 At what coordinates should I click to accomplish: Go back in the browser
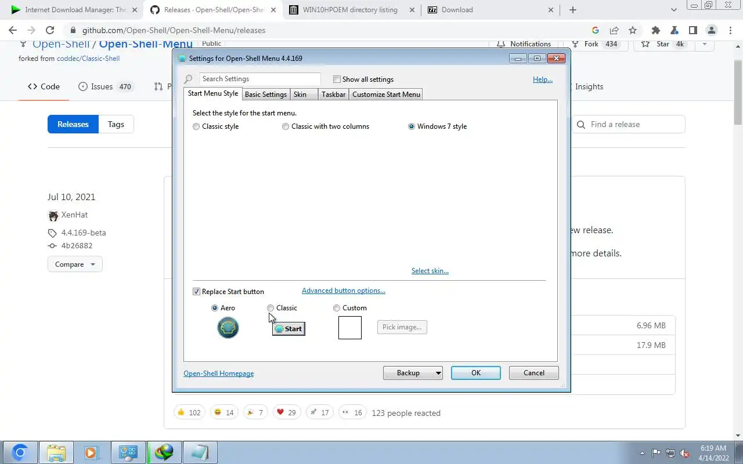pos(13,30)
